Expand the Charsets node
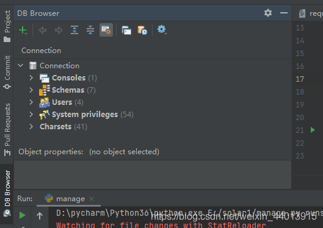The height and width of the screenshot is (228, 323). pyautogui.click(x=31, y=126)
